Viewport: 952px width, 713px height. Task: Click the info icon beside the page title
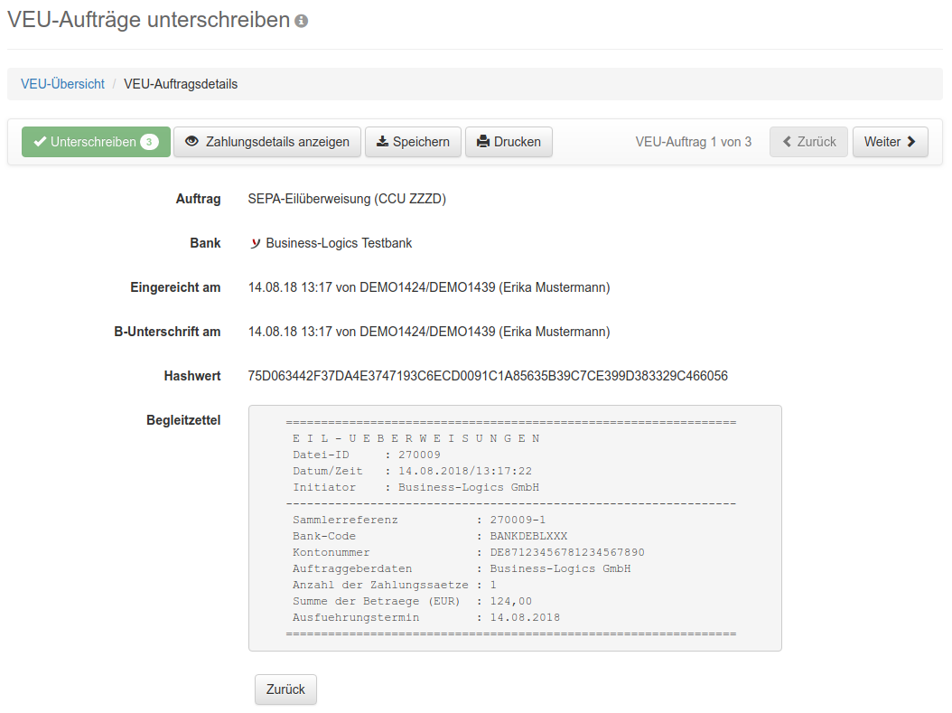302,21
